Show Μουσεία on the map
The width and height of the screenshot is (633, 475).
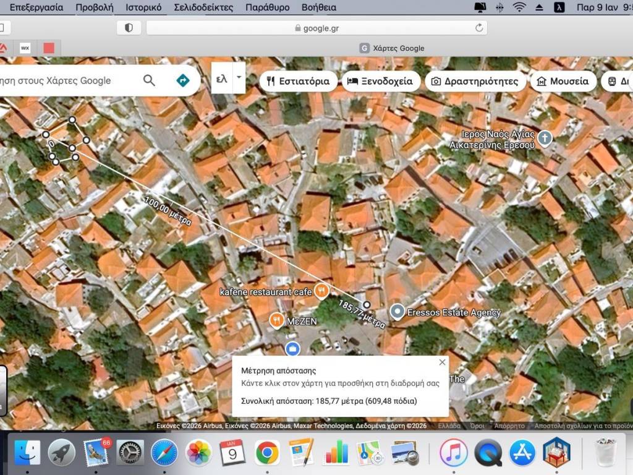[x=563, y=81]
